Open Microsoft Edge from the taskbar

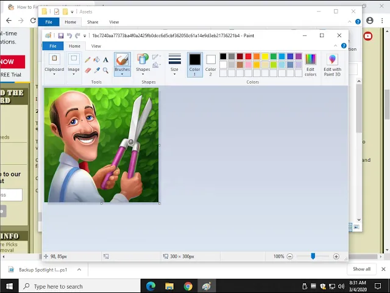151,286
